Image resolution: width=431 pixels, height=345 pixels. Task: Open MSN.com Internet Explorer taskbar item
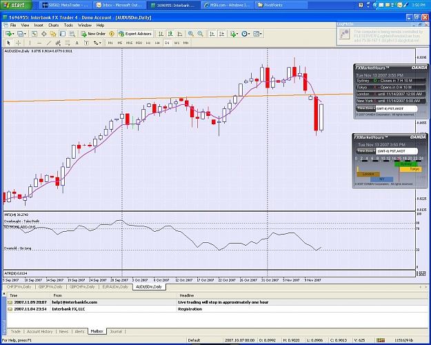pos(228,5)
